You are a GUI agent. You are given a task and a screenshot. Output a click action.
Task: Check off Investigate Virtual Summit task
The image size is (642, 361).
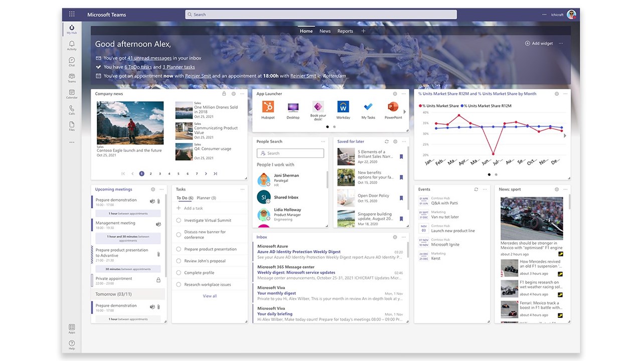(x=179, y=220)
